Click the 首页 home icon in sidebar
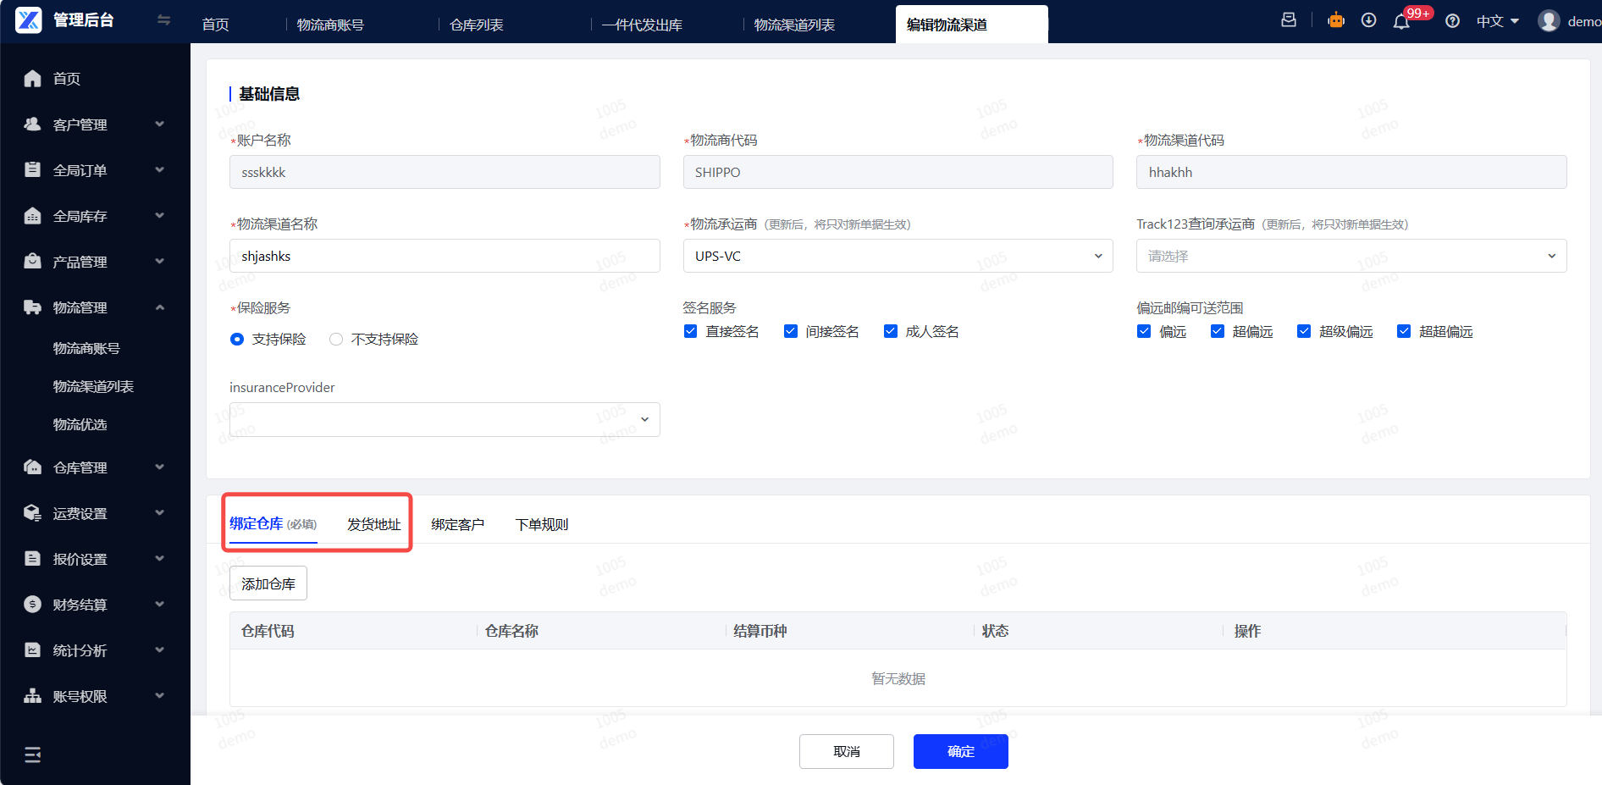The image size is (1602, 785). click(32, 79)
